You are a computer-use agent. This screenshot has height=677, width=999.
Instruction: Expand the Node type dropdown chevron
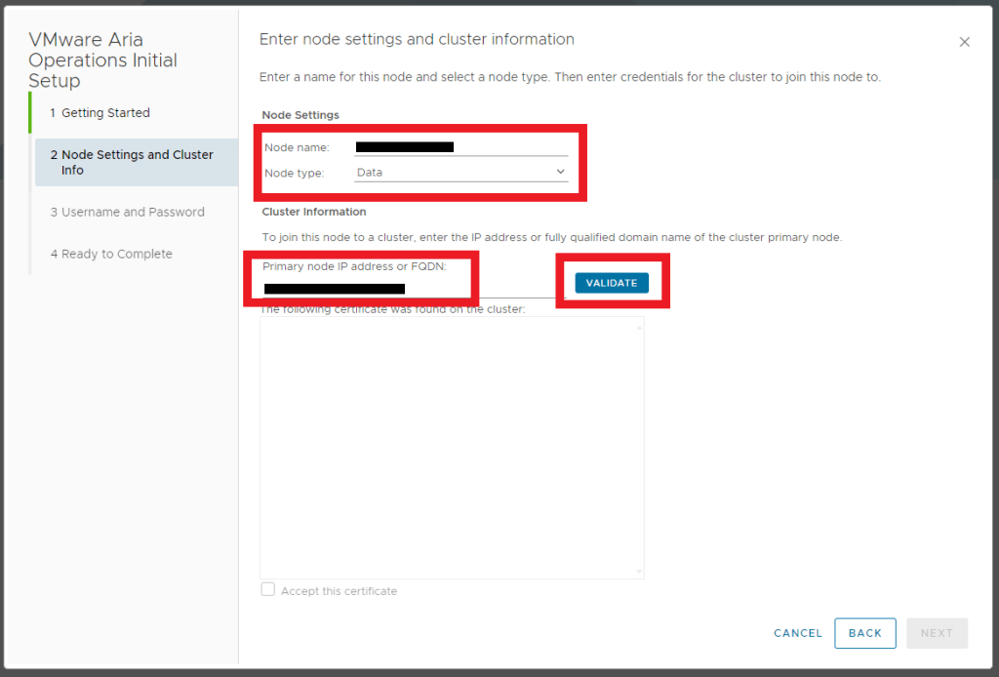coord(560,172)
